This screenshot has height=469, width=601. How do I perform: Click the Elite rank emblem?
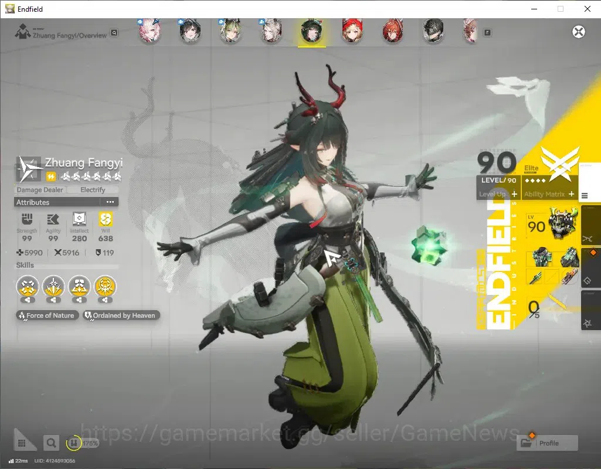[x=559, y=164]
